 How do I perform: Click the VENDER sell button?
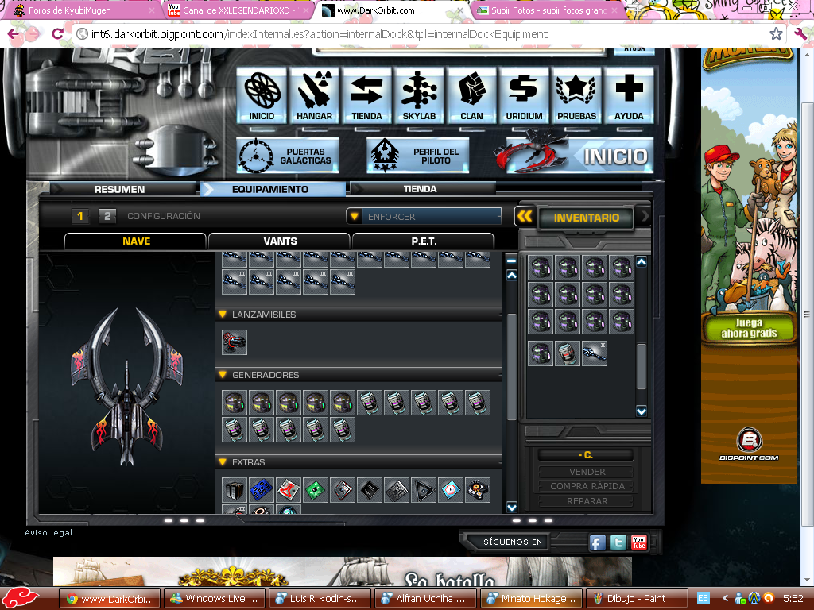click(x=587, y=472)
